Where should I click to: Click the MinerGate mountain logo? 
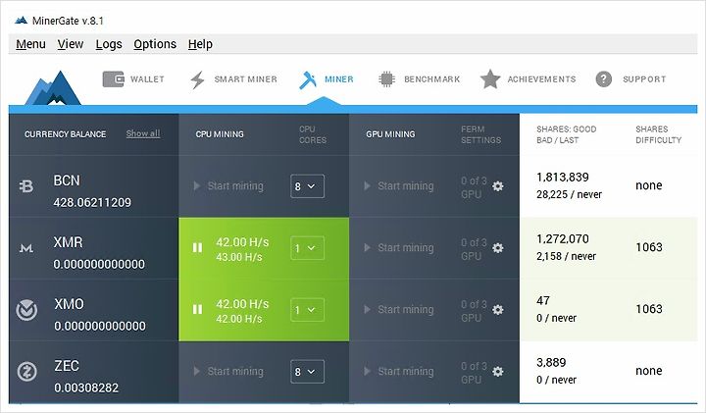click(x=53, y=87)
